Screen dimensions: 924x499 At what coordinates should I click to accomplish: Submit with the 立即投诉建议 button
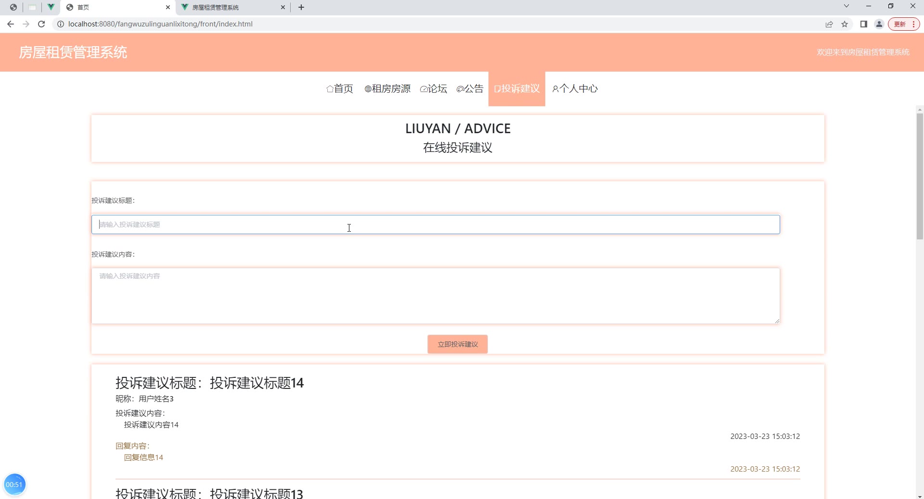[x=458, y=344]
